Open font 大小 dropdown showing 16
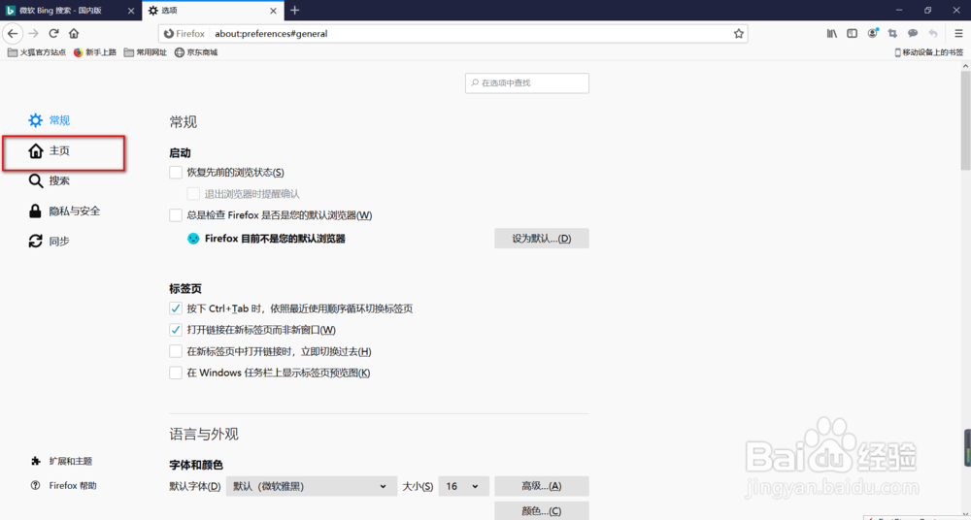The height and width of the screenshot is (520, 971). [464, 487]
